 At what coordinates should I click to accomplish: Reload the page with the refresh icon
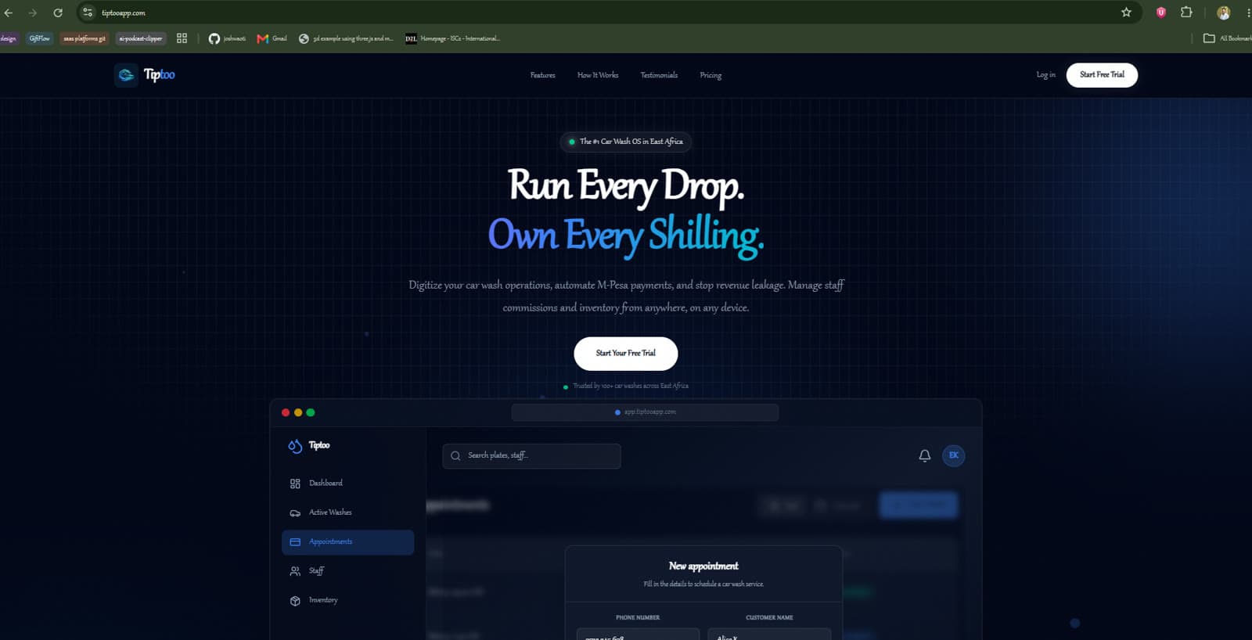58,13
